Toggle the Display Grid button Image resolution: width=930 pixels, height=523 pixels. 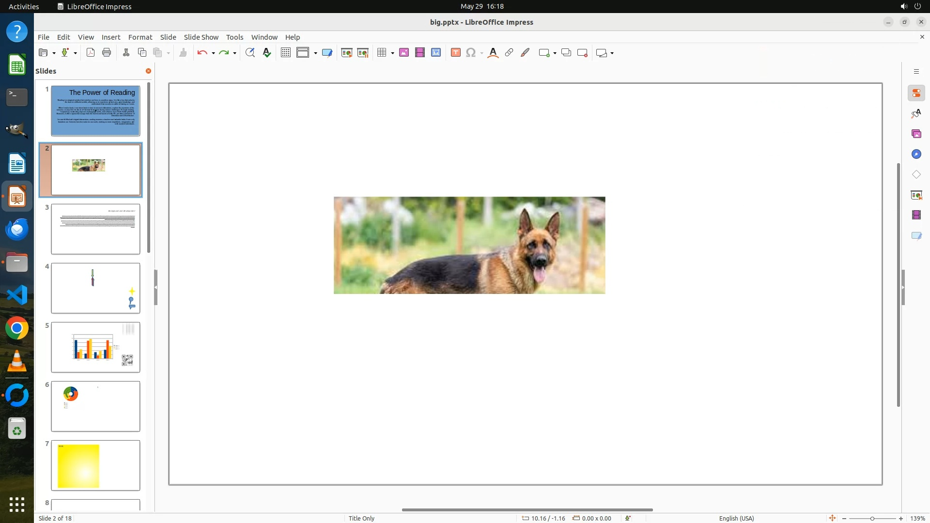click(x=286, y=53)
